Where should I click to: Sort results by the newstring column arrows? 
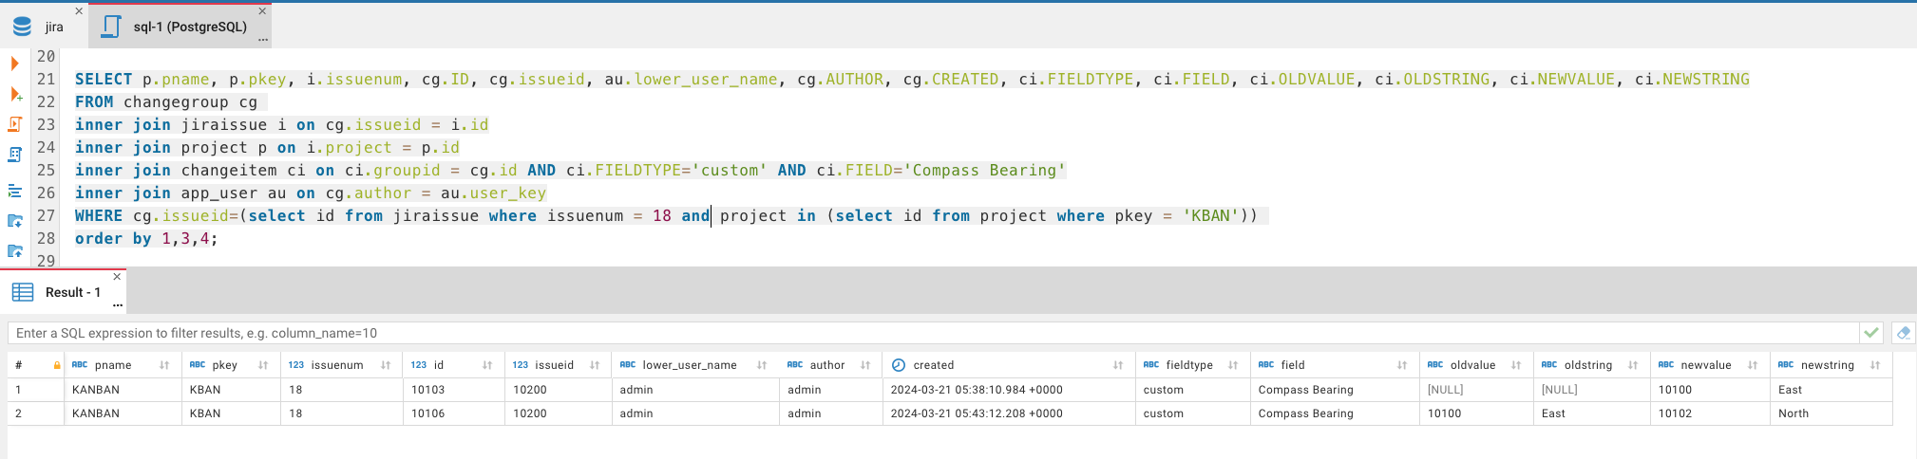[x=1875, y=365]
